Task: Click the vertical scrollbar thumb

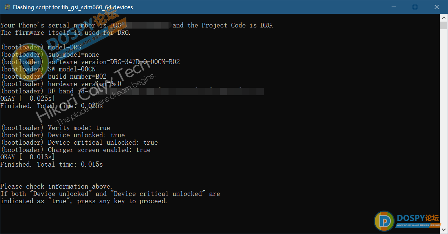Action: click(x=444, y=26)
